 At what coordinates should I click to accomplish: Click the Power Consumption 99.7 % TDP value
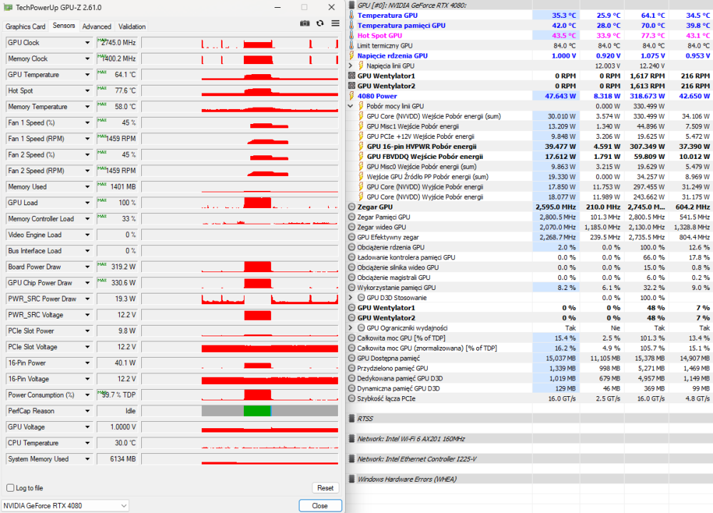pyautogui.click(x=117, y=395)
